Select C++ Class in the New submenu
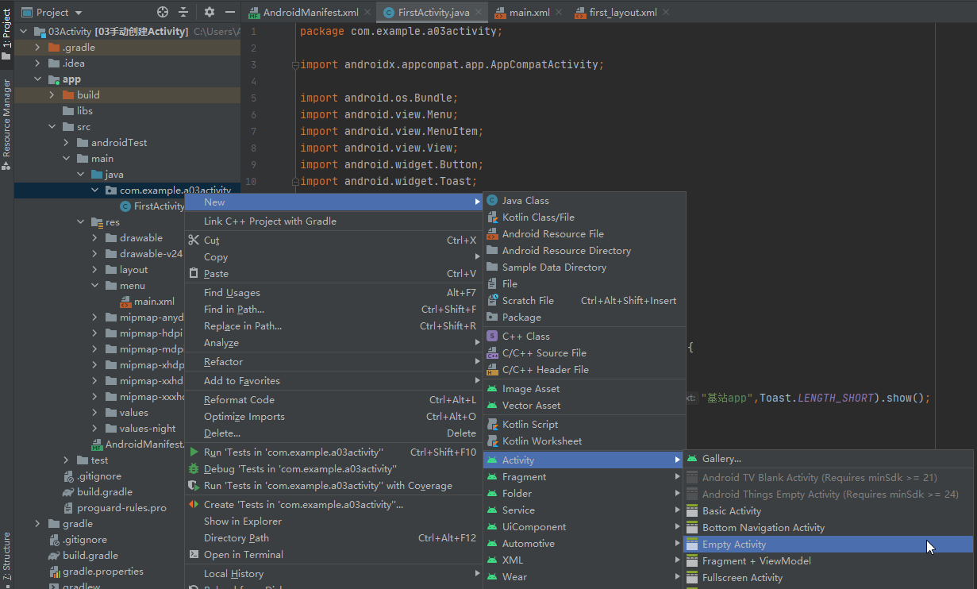 coord(584,337)
